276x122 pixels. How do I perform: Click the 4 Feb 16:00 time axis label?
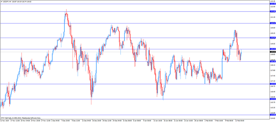219,121
